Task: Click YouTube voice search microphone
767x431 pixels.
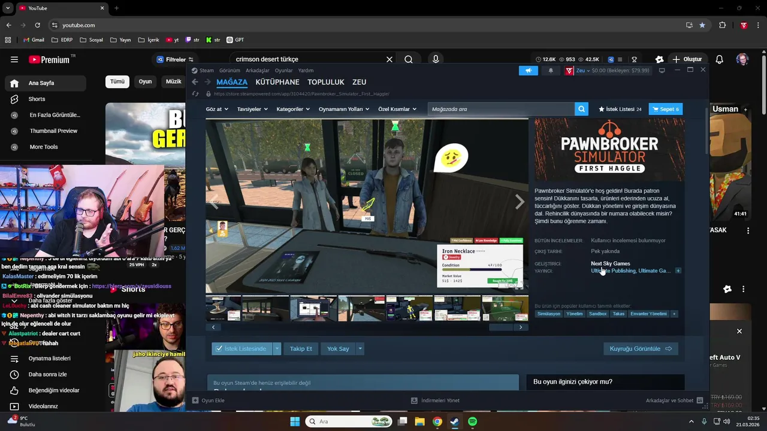Action: click(x=436, y=59)
